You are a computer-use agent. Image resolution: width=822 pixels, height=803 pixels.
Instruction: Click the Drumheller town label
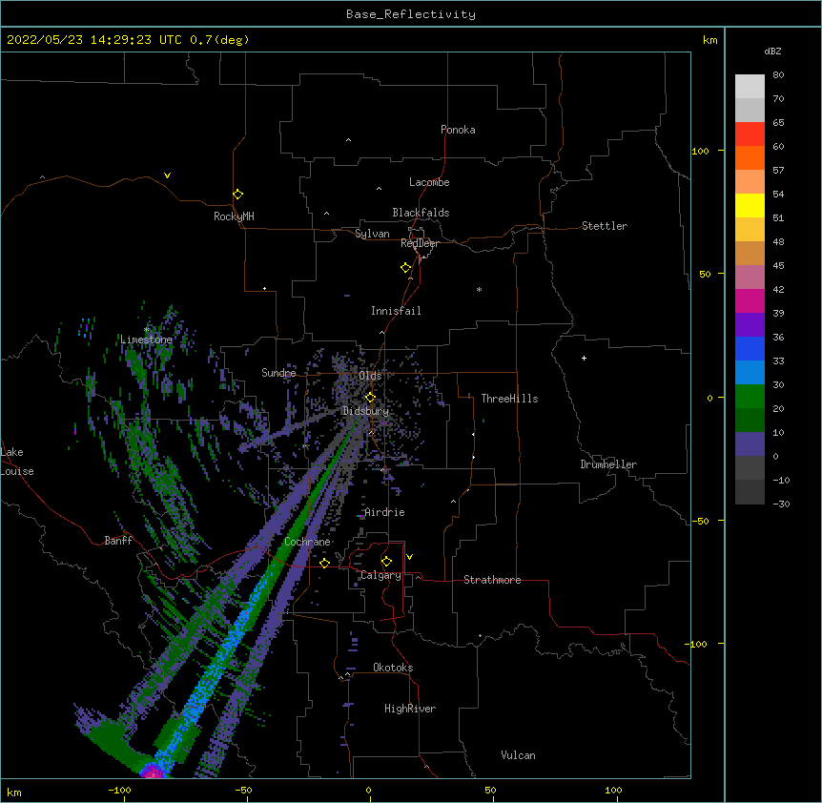[608, 464]
